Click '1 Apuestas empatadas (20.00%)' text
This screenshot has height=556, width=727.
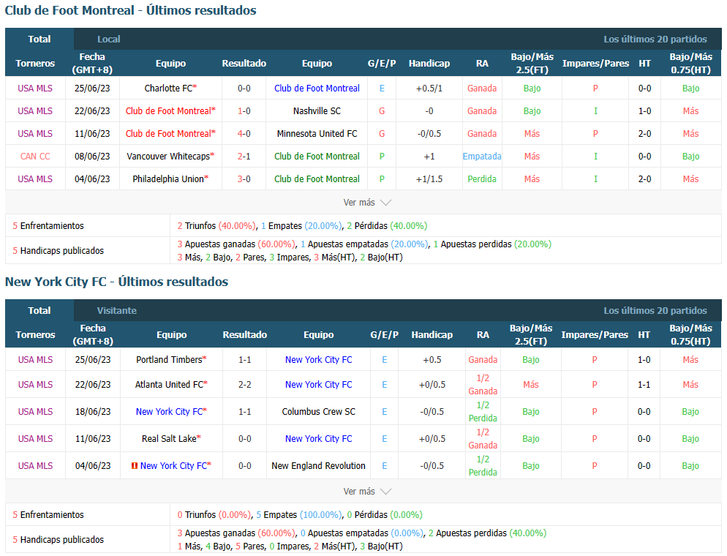coord(364,244)
